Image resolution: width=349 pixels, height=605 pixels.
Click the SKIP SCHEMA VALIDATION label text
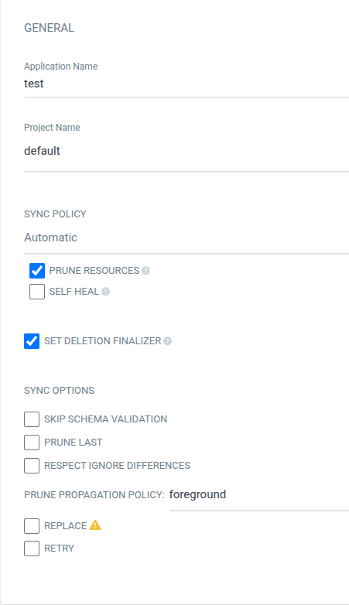106,419
